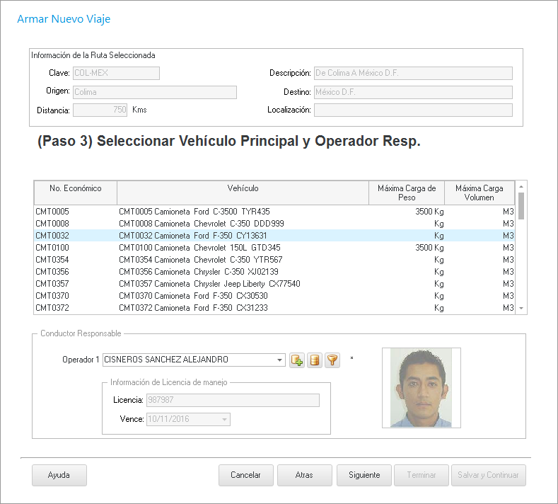Expand the Operador 1 dropdown list
Image resolution: width=558 pixels, height=504 pixels.
(280, 360)
